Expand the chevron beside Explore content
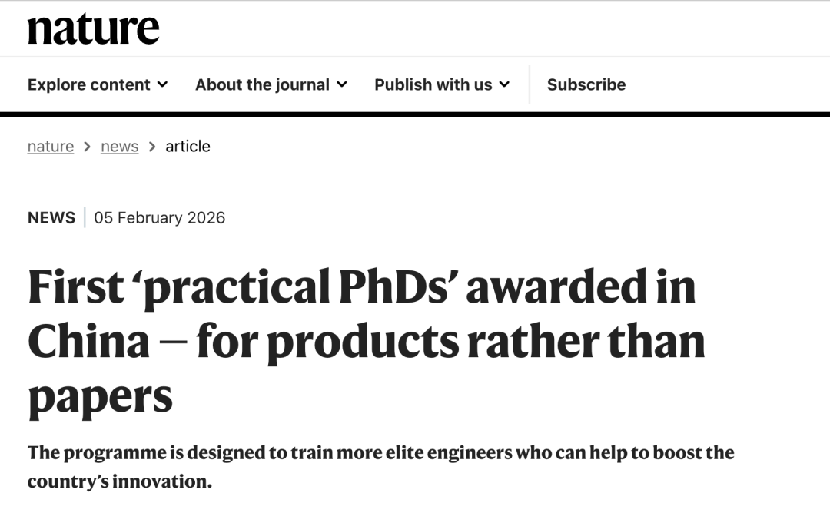 (x=162, y=84)
